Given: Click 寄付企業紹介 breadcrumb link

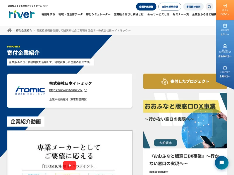Looking at the screenshot, I should [x=24, y=30].
